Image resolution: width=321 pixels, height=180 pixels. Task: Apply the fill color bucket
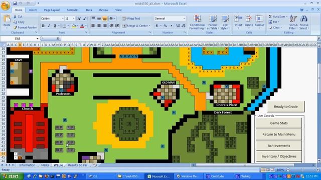[x=74, y=26]
